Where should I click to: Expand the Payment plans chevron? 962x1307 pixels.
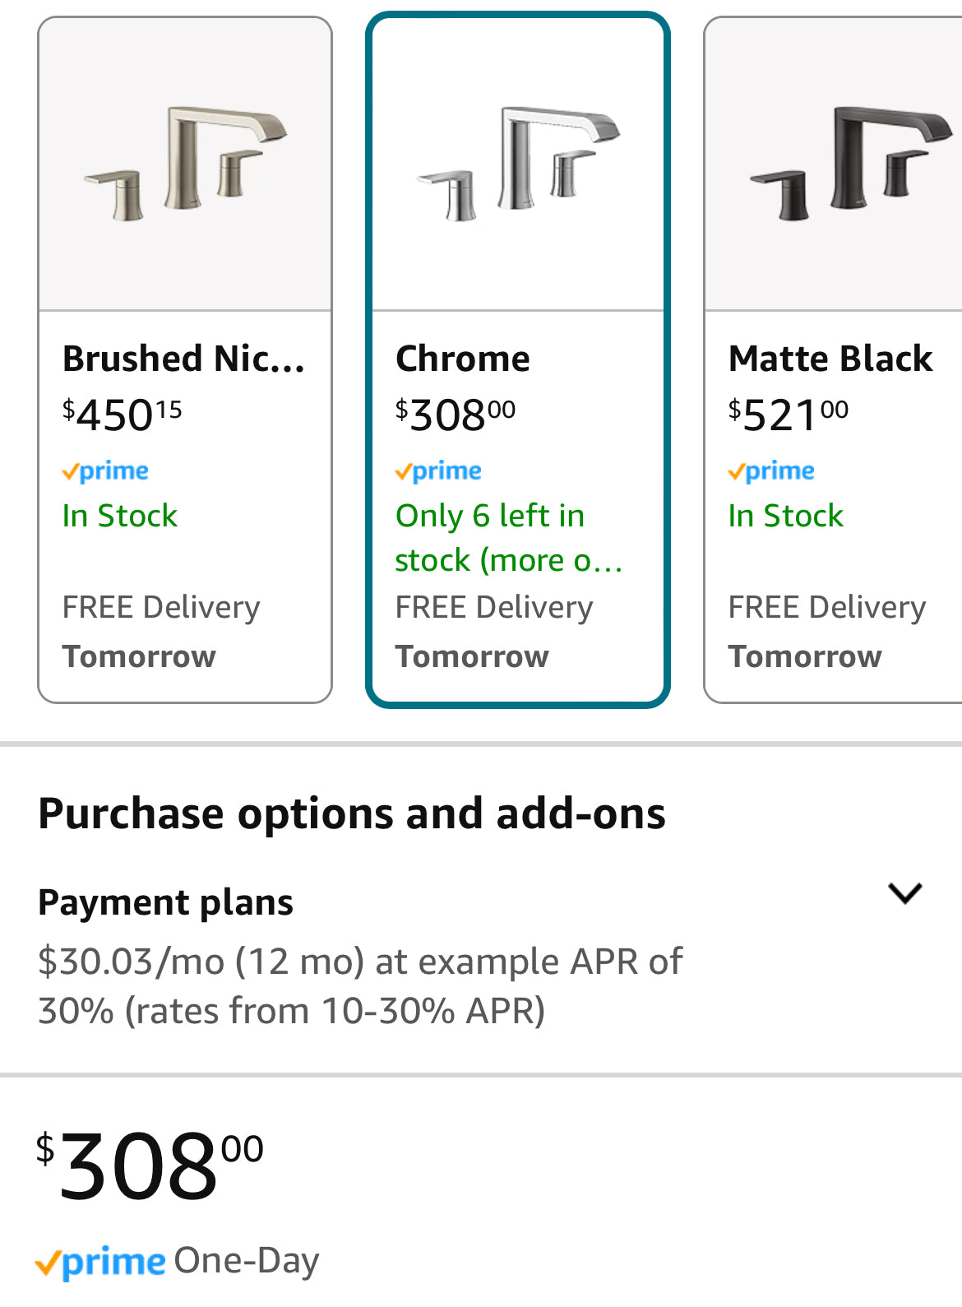(x=905, y=893)
